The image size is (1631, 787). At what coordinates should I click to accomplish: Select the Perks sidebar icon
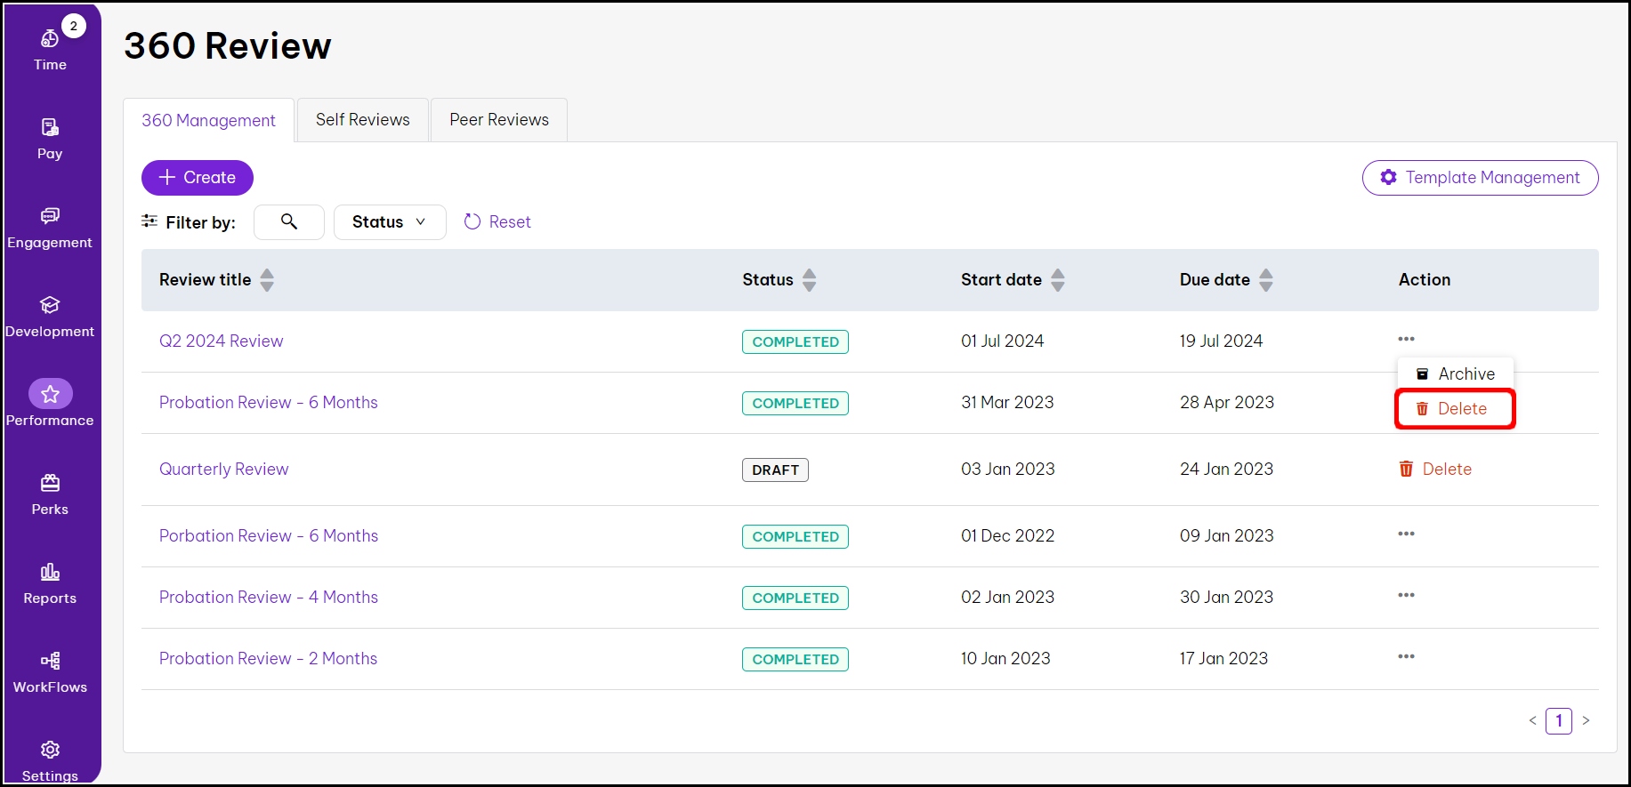pyautogui.click(x=50, y=494)
